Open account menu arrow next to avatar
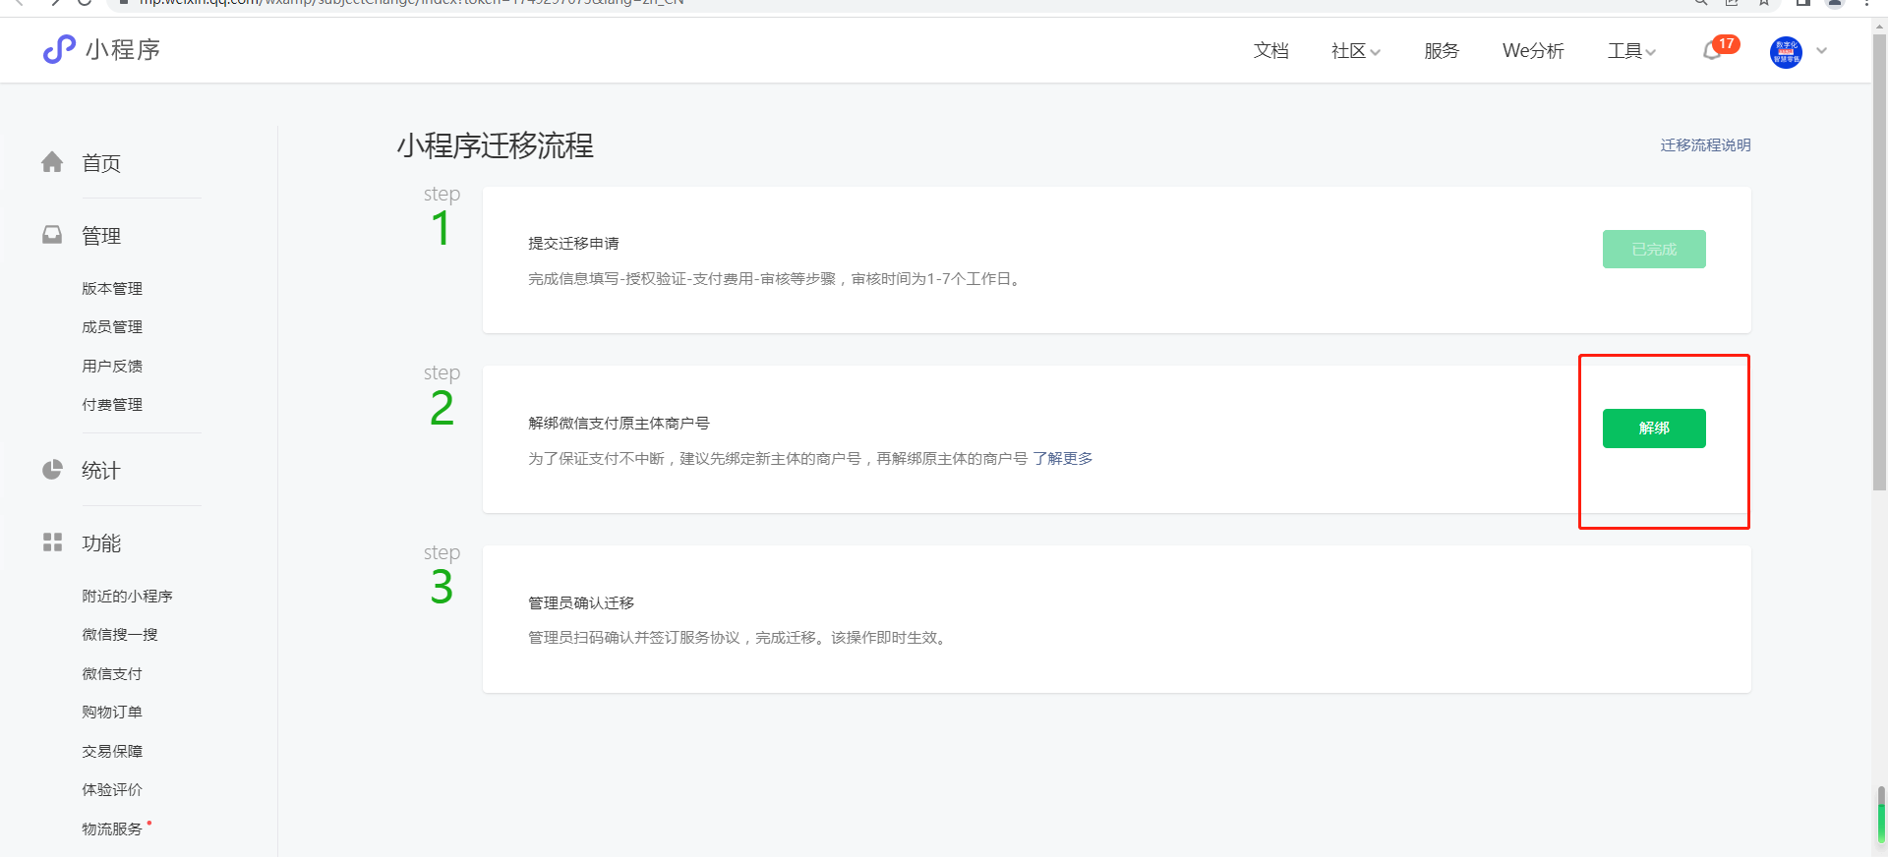 1821,51
